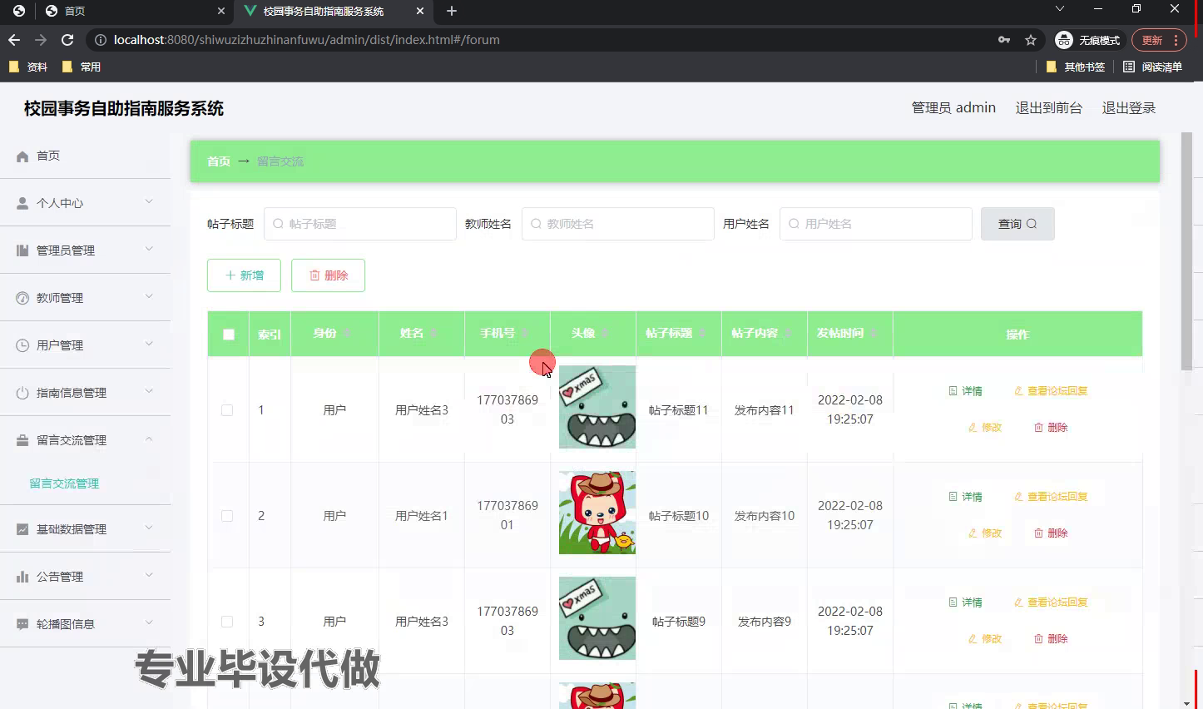Click the home icon beside 首页
The height and width of the screenshot is (709, 1203).
pos(22,156)
